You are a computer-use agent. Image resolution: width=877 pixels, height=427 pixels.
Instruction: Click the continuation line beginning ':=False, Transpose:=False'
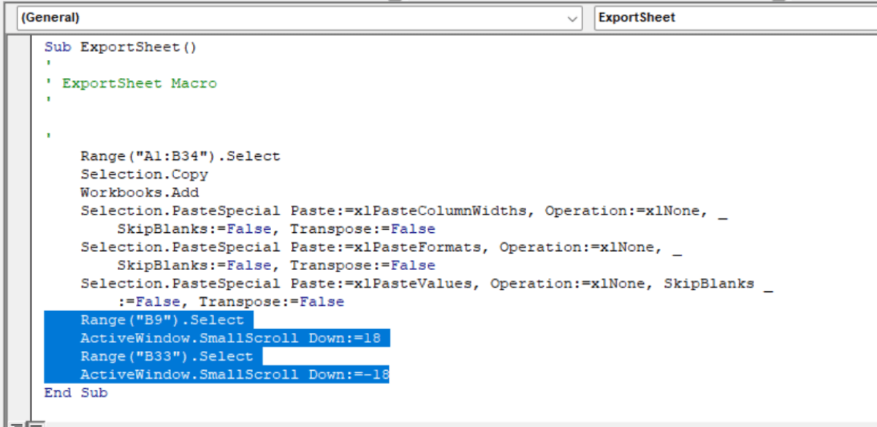(x=230, y=302)
